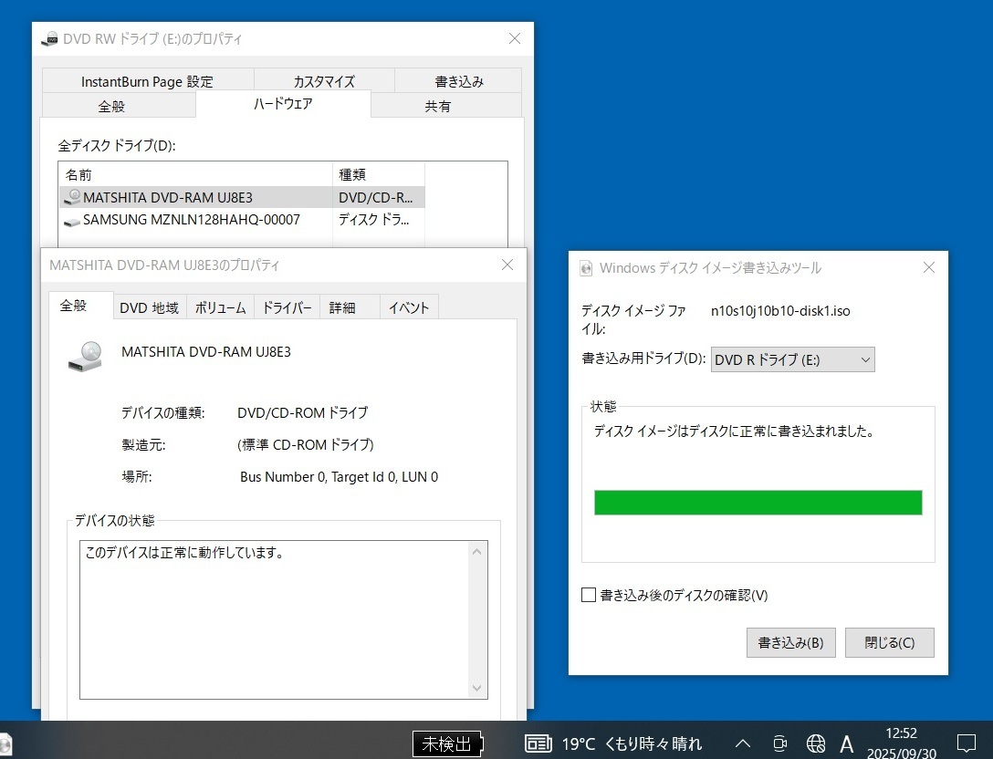Image resolution: width=993 pixels, height=759 pixels.
Task: Select the SAMSUNG MZNLN128HAHQ-00007 list row
Action: (x=242, y=220)
